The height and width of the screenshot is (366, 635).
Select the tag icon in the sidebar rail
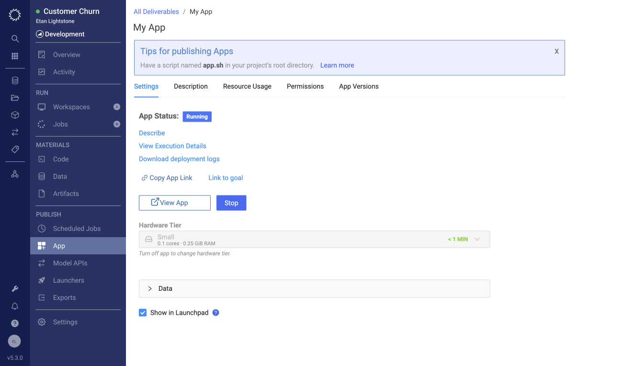point(14,149)
